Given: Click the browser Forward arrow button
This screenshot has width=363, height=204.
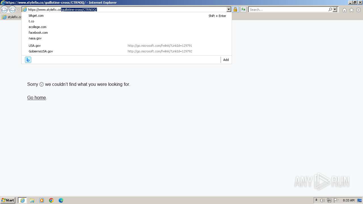Looking at the screenshot, I should [12, 9].
